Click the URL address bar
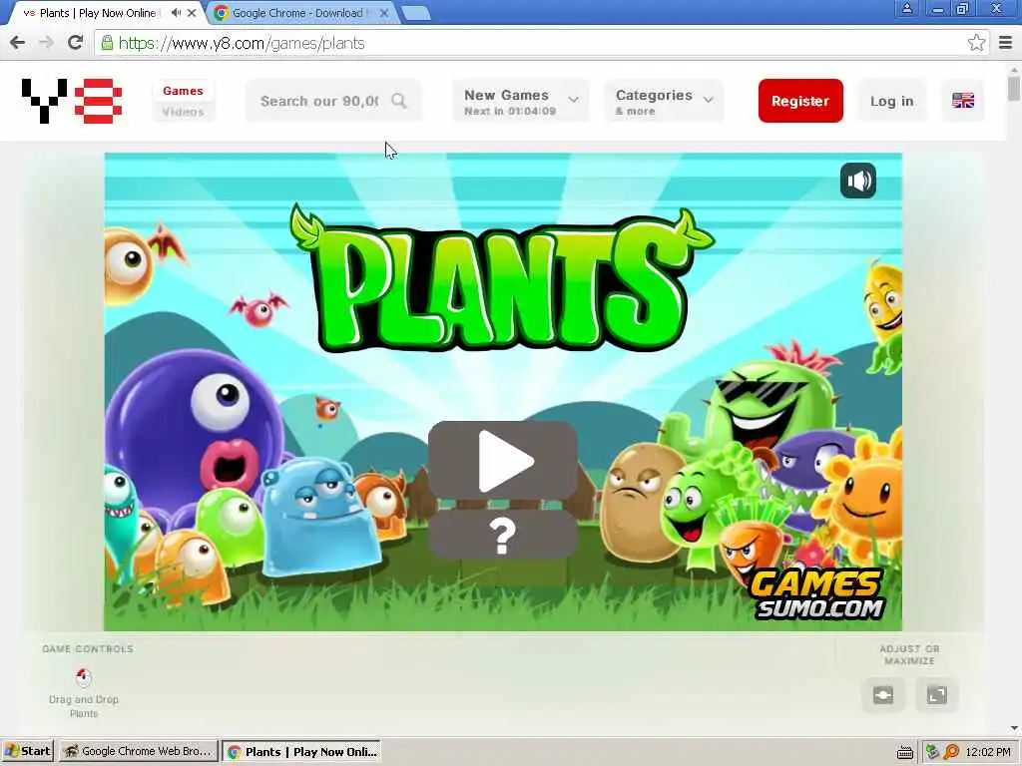 (535, 43)
